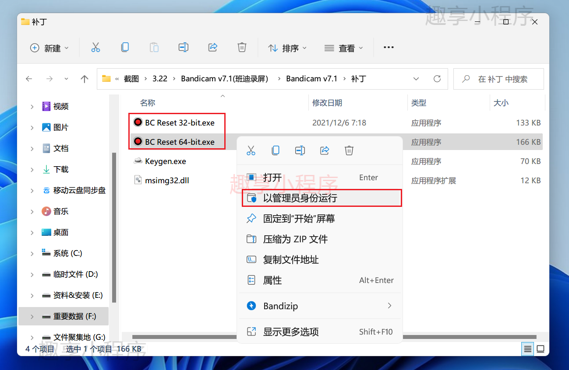Click the Delete trash icon in the toolbar
Screen dimensions: 569x370
(242, 48)
